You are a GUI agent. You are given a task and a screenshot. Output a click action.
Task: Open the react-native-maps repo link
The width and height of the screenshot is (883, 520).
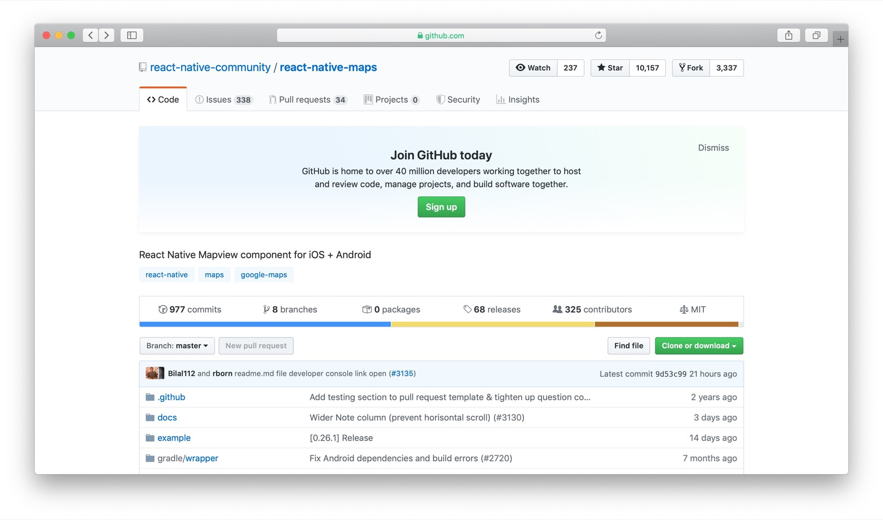[328, 67]
